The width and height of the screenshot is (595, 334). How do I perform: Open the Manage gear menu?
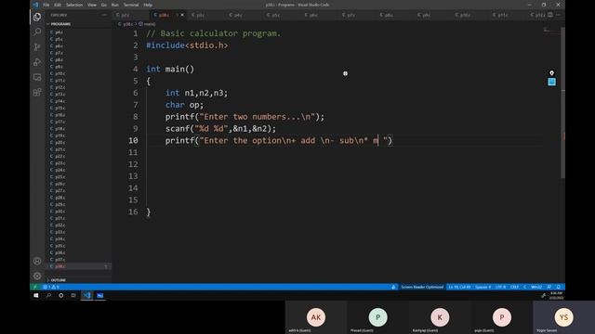coord(37,276)
